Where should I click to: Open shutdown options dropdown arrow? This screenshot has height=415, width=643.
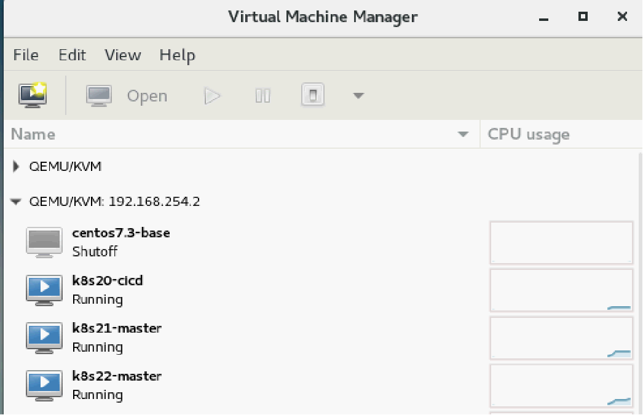tap(358, 96)
